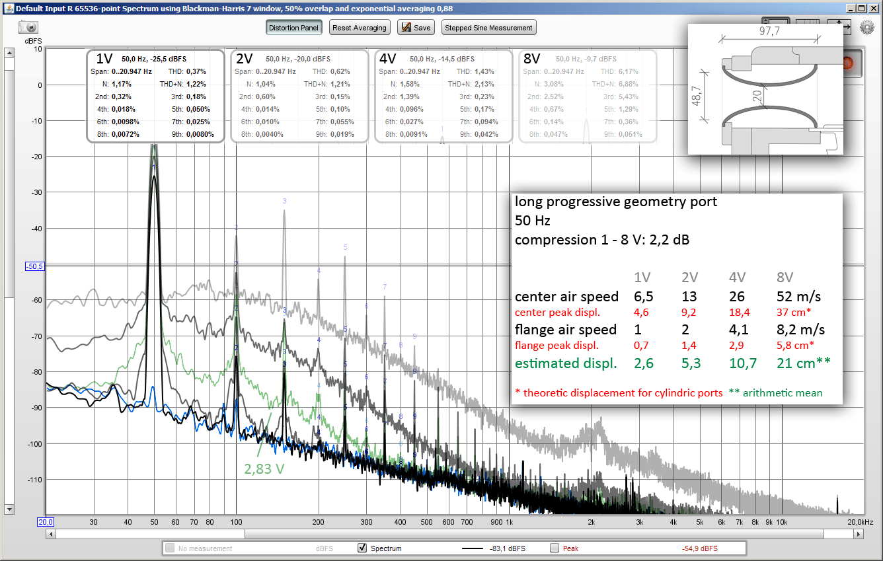The width and height of the screenshot is (883, 561).
Task: Click the 50,0 Hz, -25,5 dBFS header
Action: 154,59
